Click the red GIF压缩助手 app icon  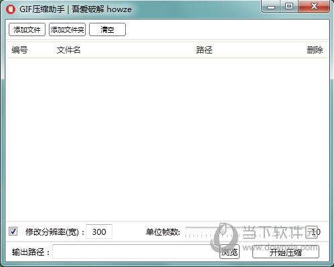(11, 9)
